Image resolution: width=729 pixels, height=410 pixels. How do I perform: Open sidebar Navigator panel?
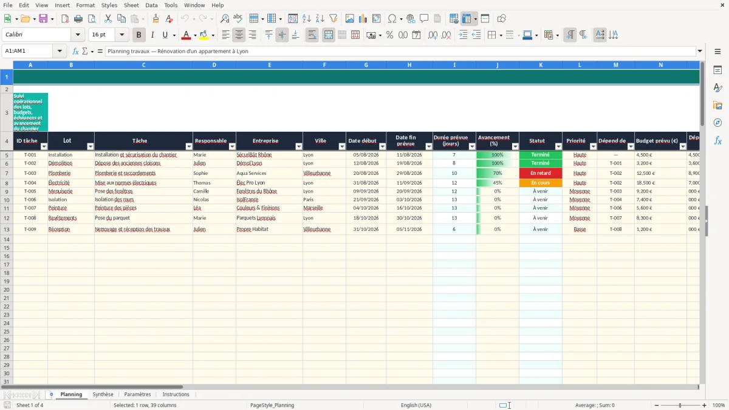click(x=717, y=123)
